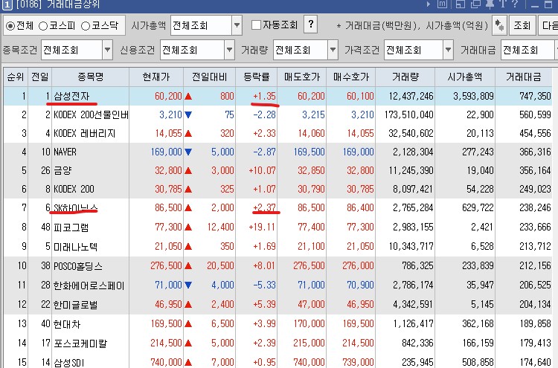Click POSCO홀딩스 change amount 20,500
Screen dimensions: 558x368
coord(220,265)
